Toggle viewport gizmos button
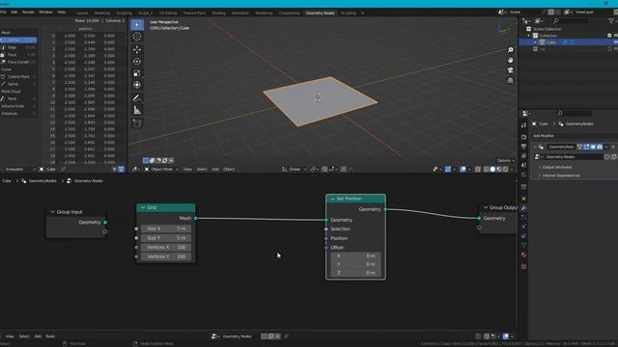This screenshot has height=347, width=618. pyautogui.click(x=448, y=170)
